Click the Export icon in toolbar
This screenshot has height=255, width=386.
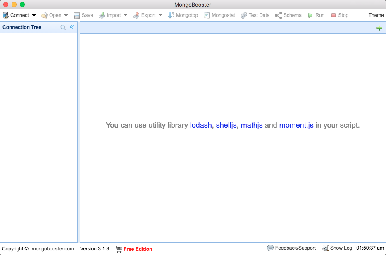pyautogui.click(x=136, y=15)
